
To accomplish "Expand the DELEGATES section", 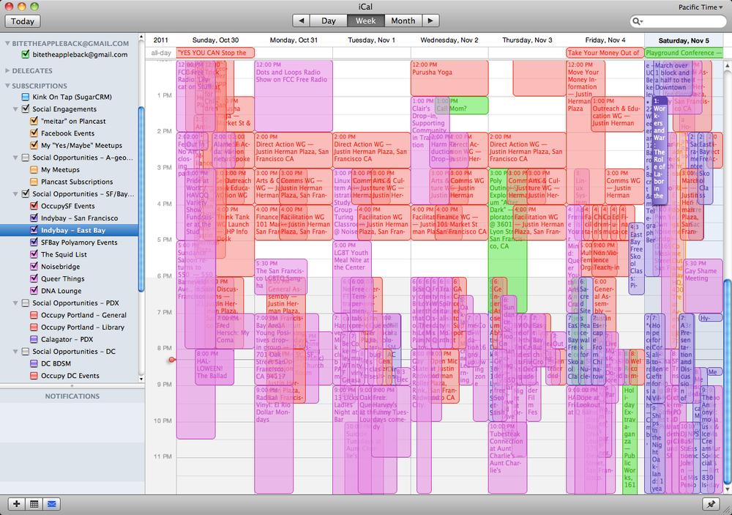I will point(7,70).
